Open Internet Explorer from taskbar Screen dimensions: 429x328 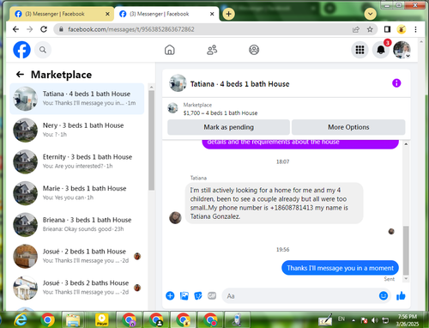click(x=21, y=319)
